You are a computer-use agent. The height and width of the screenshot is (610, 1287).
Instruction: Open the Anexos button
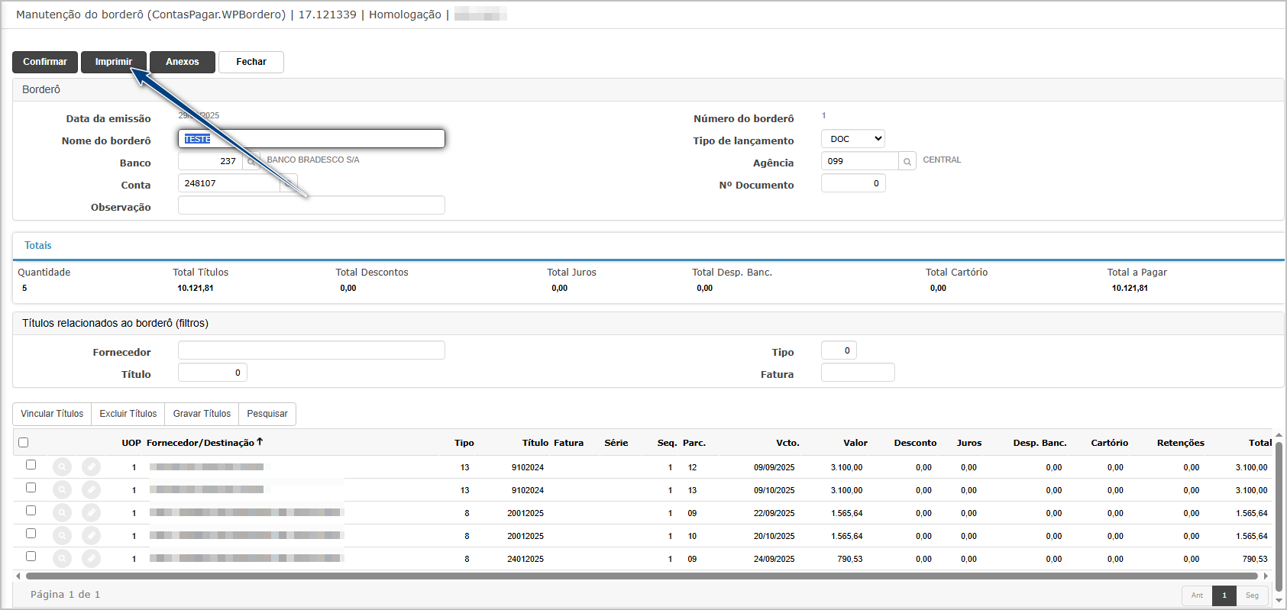coord(182,62)
